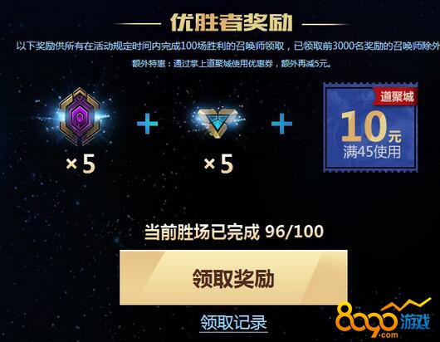Claim rewards with the 领取奖励 button

click(x=233, y=277)
